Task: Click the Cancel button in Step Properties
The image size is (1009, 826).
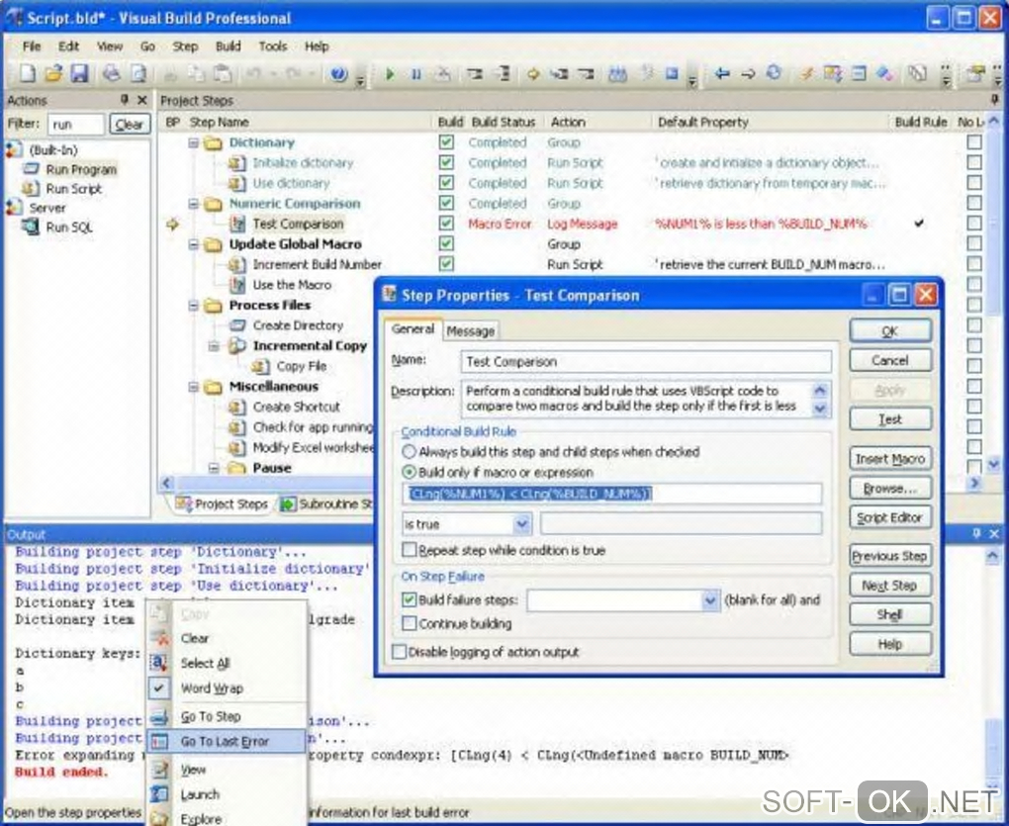Action: (890, 360)
